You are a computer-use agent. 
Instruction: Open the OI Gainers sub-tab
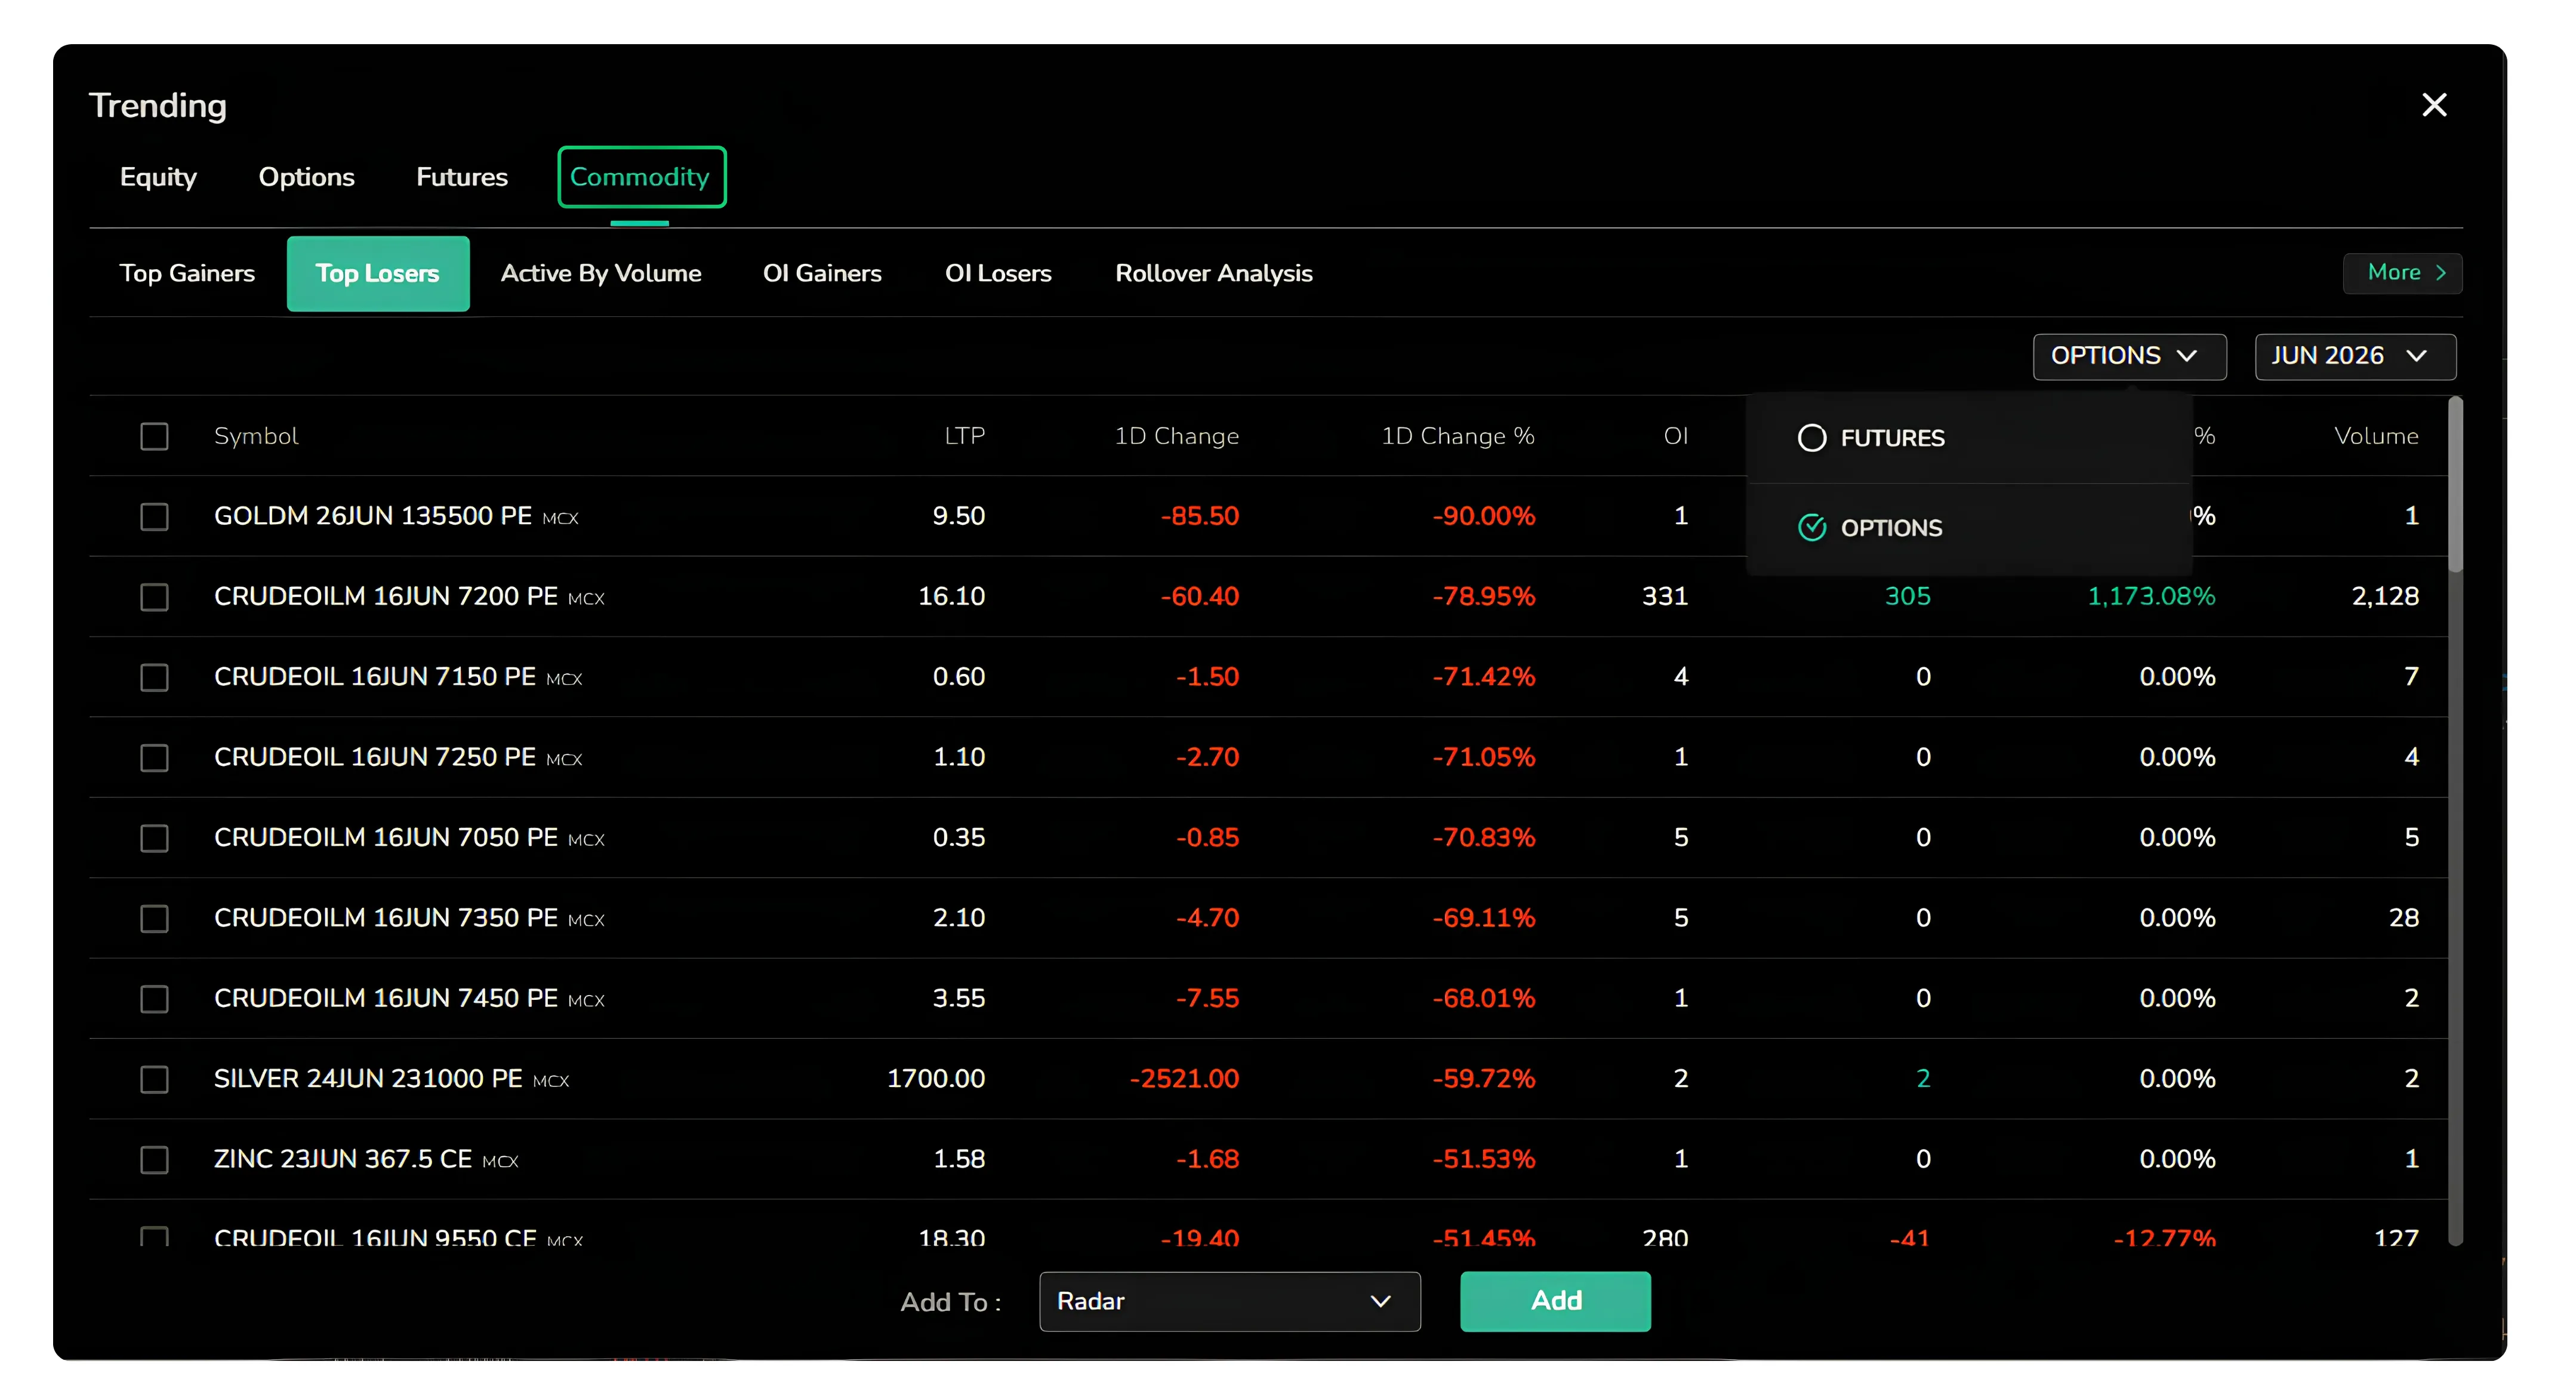(x=822, y=273)
